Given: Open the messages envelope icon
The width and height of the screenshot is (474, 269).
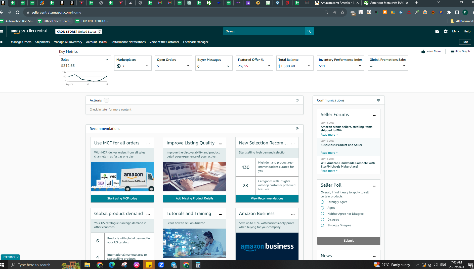Looking at the screenshot, I should [x=437, y=31].
